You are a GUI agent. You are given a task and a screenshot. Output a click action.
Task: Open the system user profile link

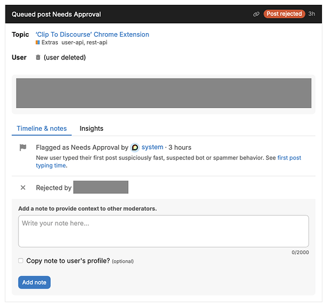[153, 147]
